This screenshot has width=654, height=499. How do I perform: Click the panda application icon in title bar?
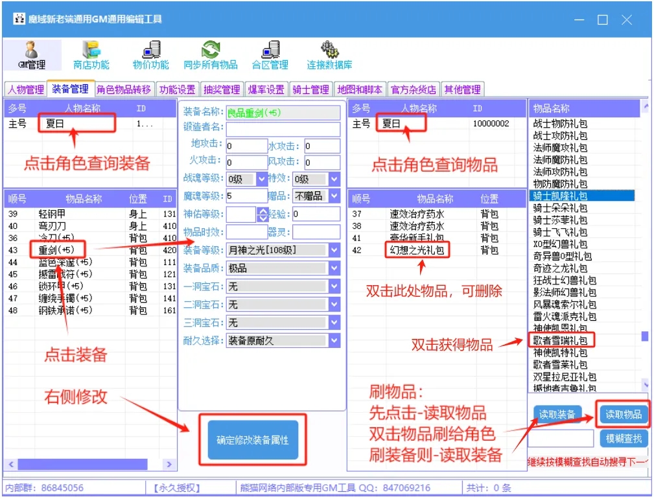(19, 19)
